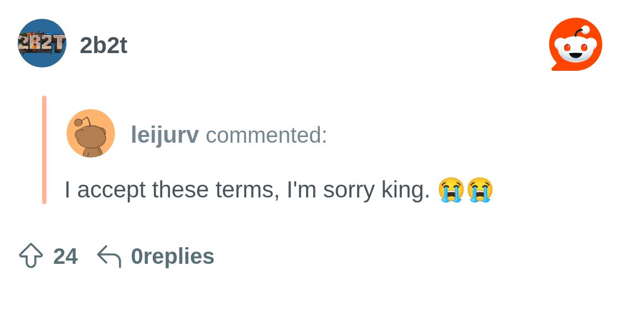
Task: Upvote the comment with the arrow icon
Action: pos(31,256)
